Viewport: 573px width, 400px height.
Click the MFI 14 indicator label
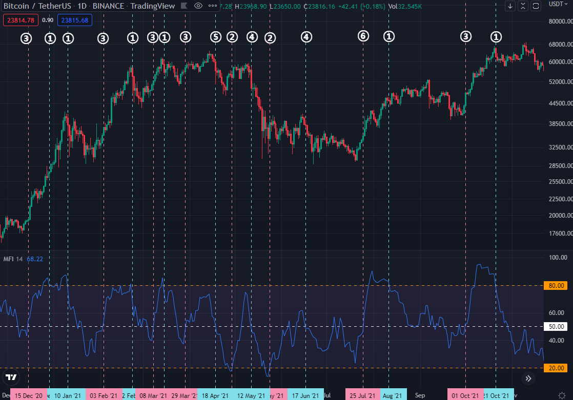[x=13, y=259]
